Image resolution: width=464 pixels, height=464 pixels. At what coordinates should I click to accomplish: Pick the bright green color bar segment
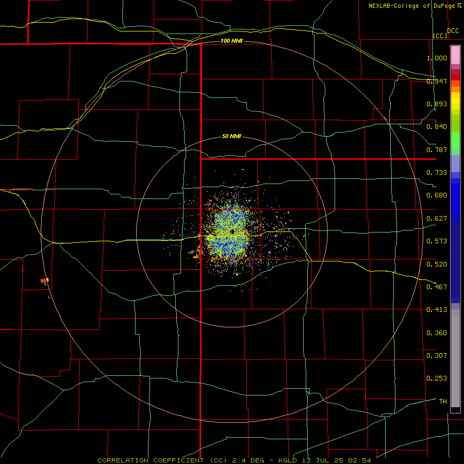[x=455, y=141]
